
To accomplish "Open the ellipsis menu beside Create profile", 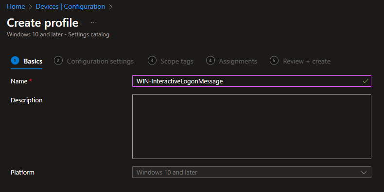I will (93, 23).
